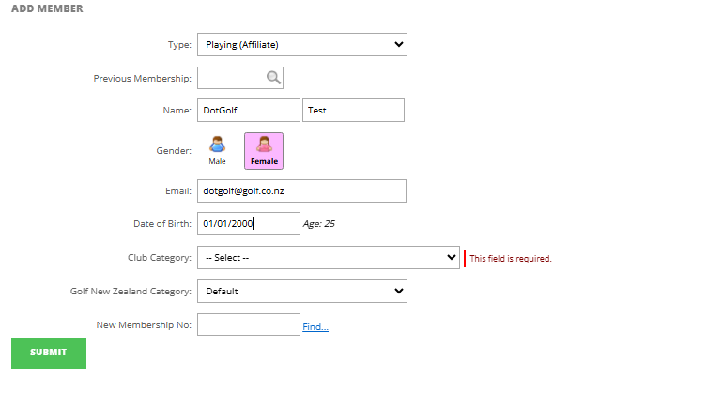Click the Age: 25 text
This screenshot has width=707, height=420.
pos(319,224)
